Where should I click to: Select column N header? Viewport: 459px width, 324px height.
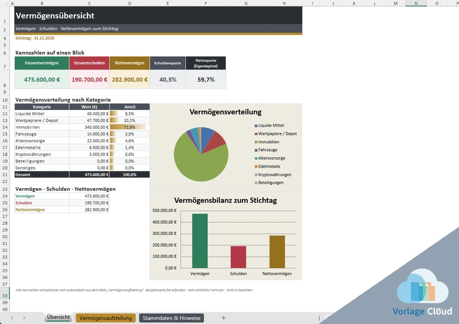click(416, 3)
